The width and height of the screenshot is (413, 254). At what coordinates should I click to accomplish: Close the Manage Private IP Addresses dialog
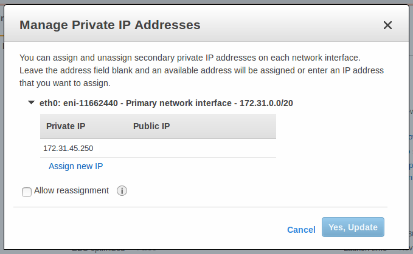pyautogui.click(x=387, y=25)
